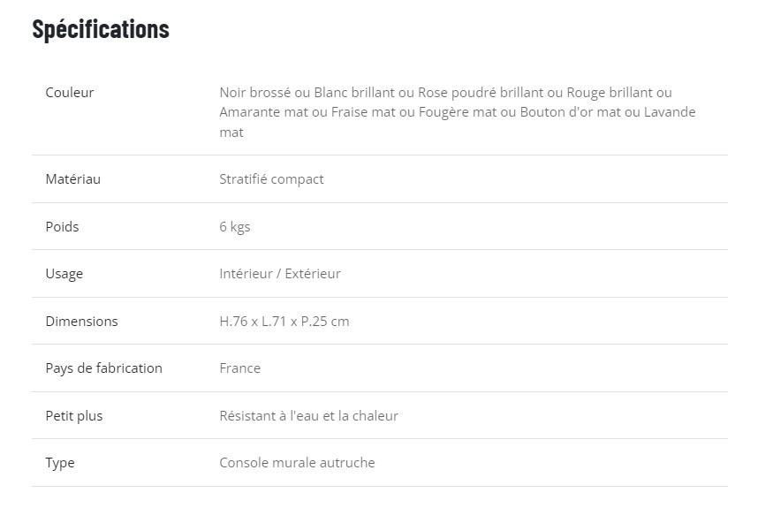Click the 6 kgs weight value

pos(235,227)
